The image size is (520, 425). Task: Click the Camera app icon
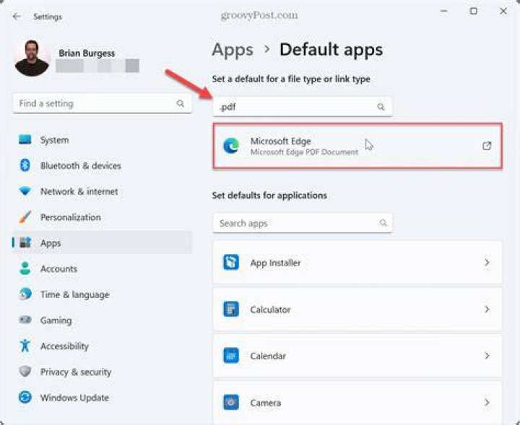click(x=231, y=403)
